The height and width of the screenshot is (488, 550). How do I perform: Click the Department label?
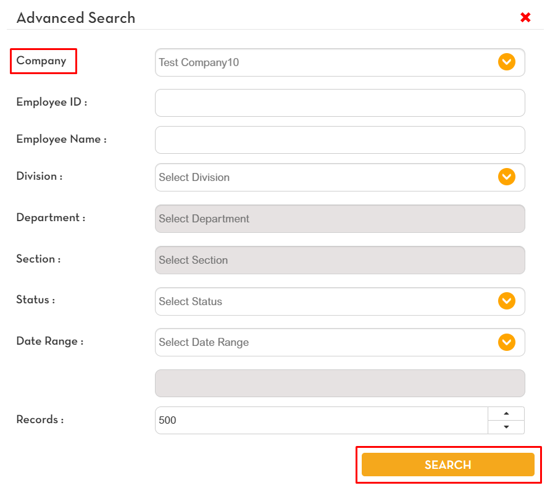click(51, 217)
